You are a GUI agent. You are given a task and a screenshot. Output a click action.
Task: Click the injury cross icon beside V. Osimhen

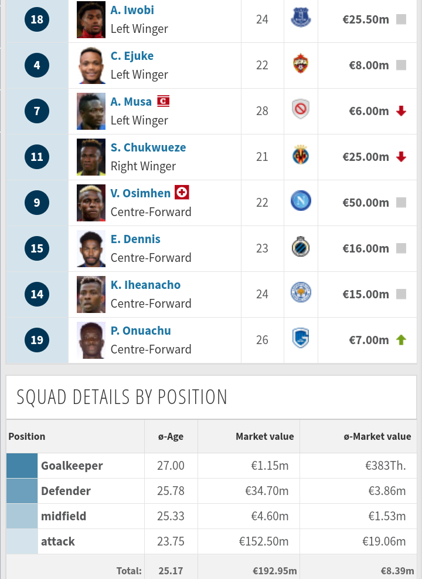coord(182,193)
